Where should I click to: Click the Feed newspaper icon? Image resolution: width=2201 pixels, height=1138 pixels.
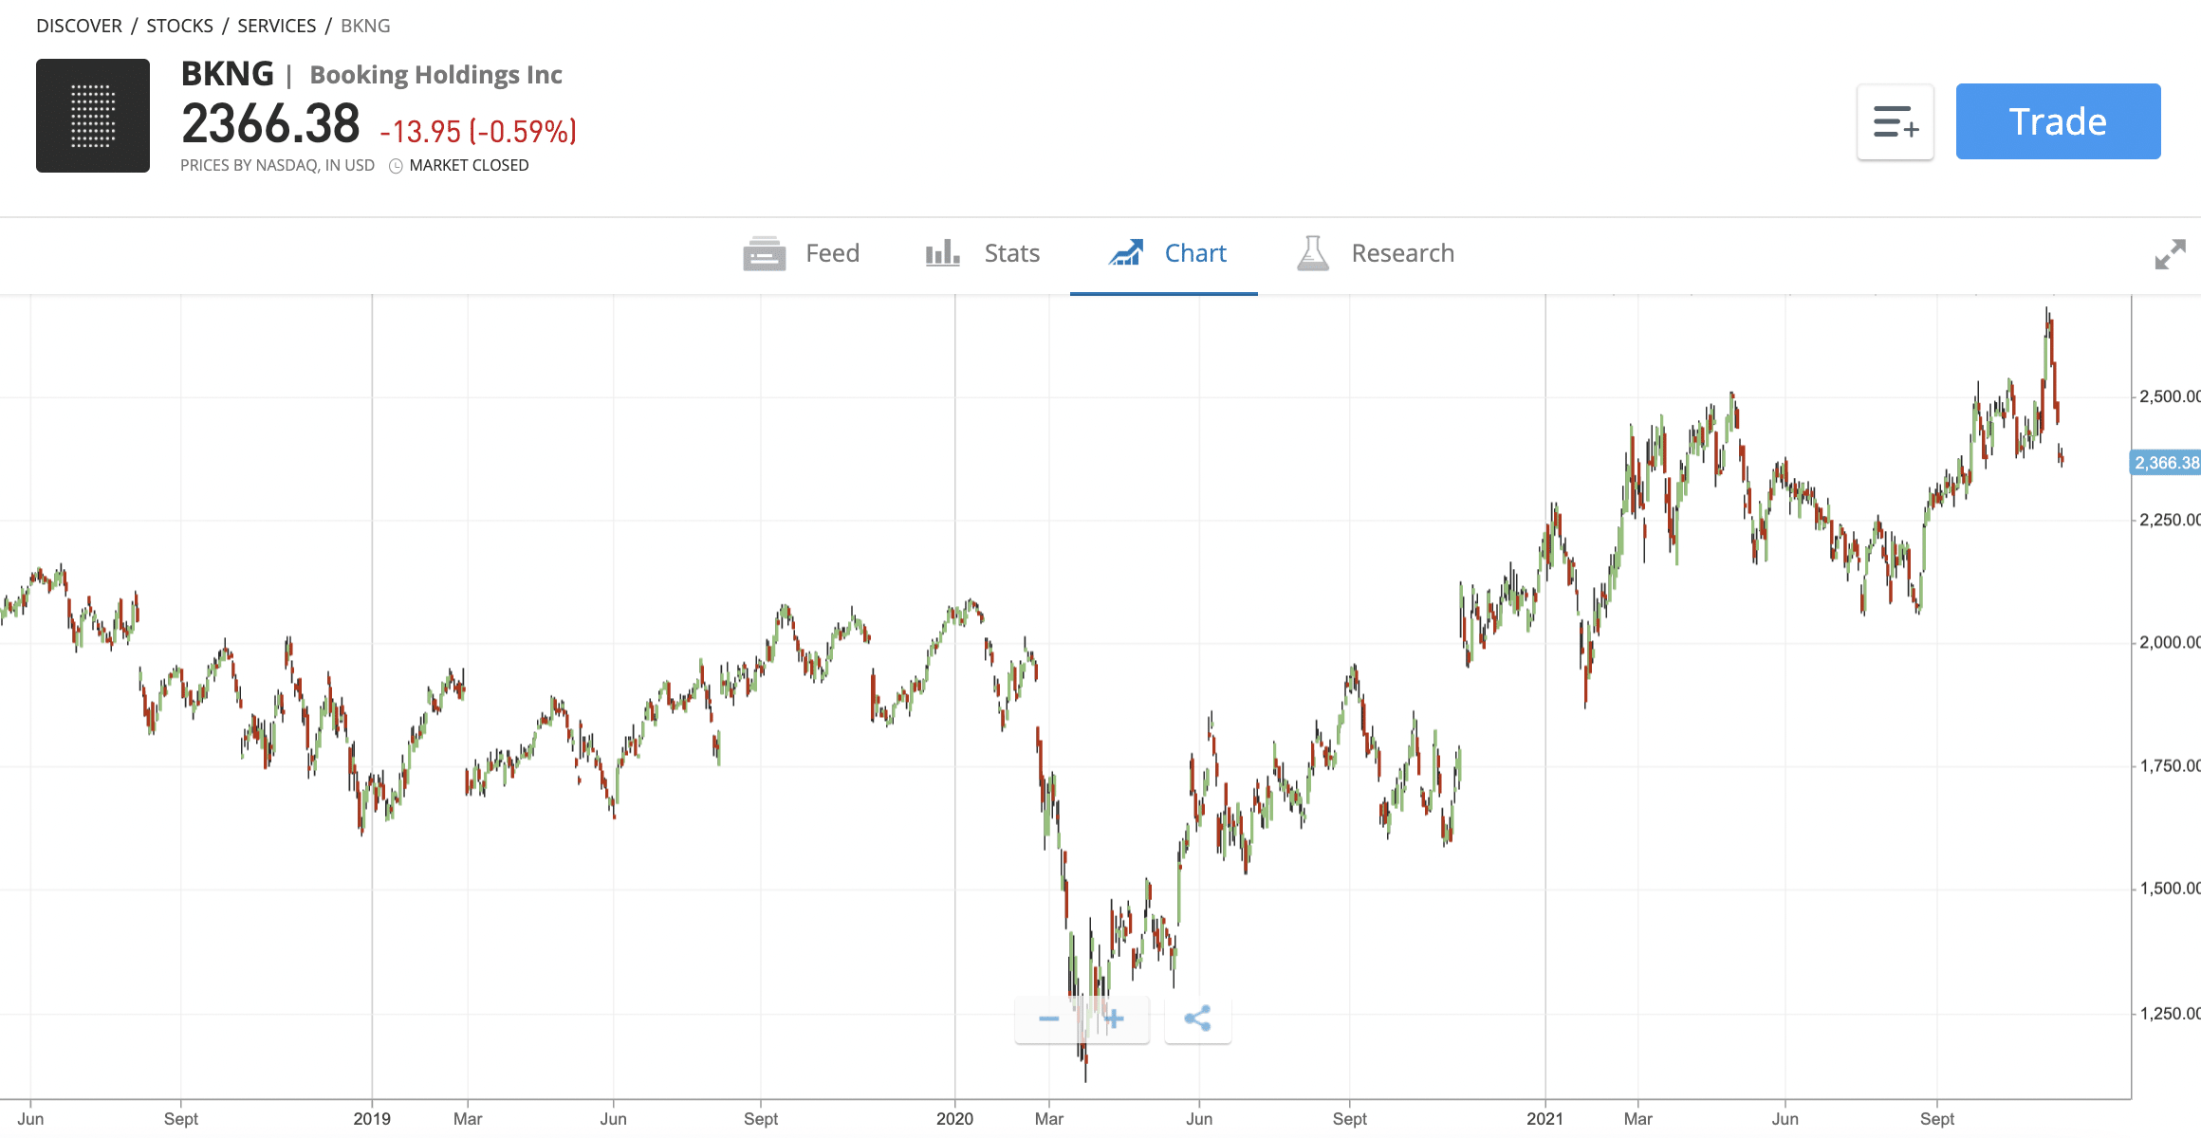click(764, 253)
